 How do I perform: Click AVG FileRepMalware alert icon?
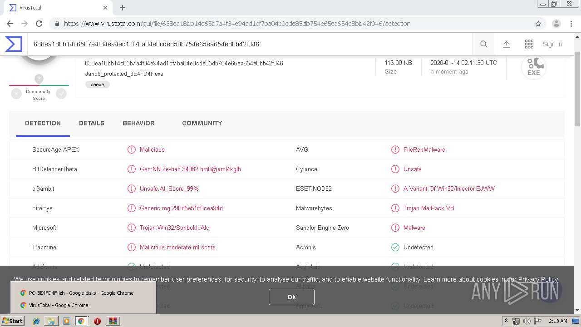coord(395,149)
